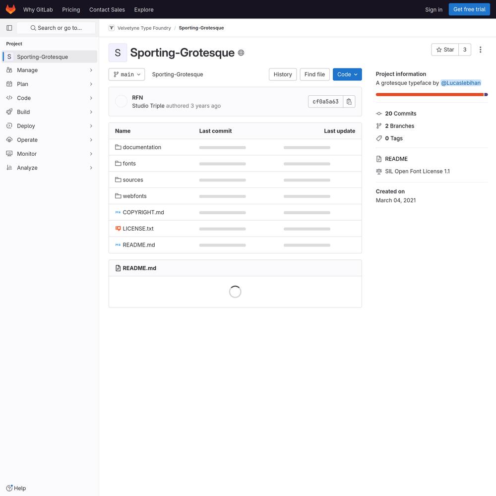
Task: Click the Sporting-Grotesque breadcrumb item
Action: click(x=201, y=28)
